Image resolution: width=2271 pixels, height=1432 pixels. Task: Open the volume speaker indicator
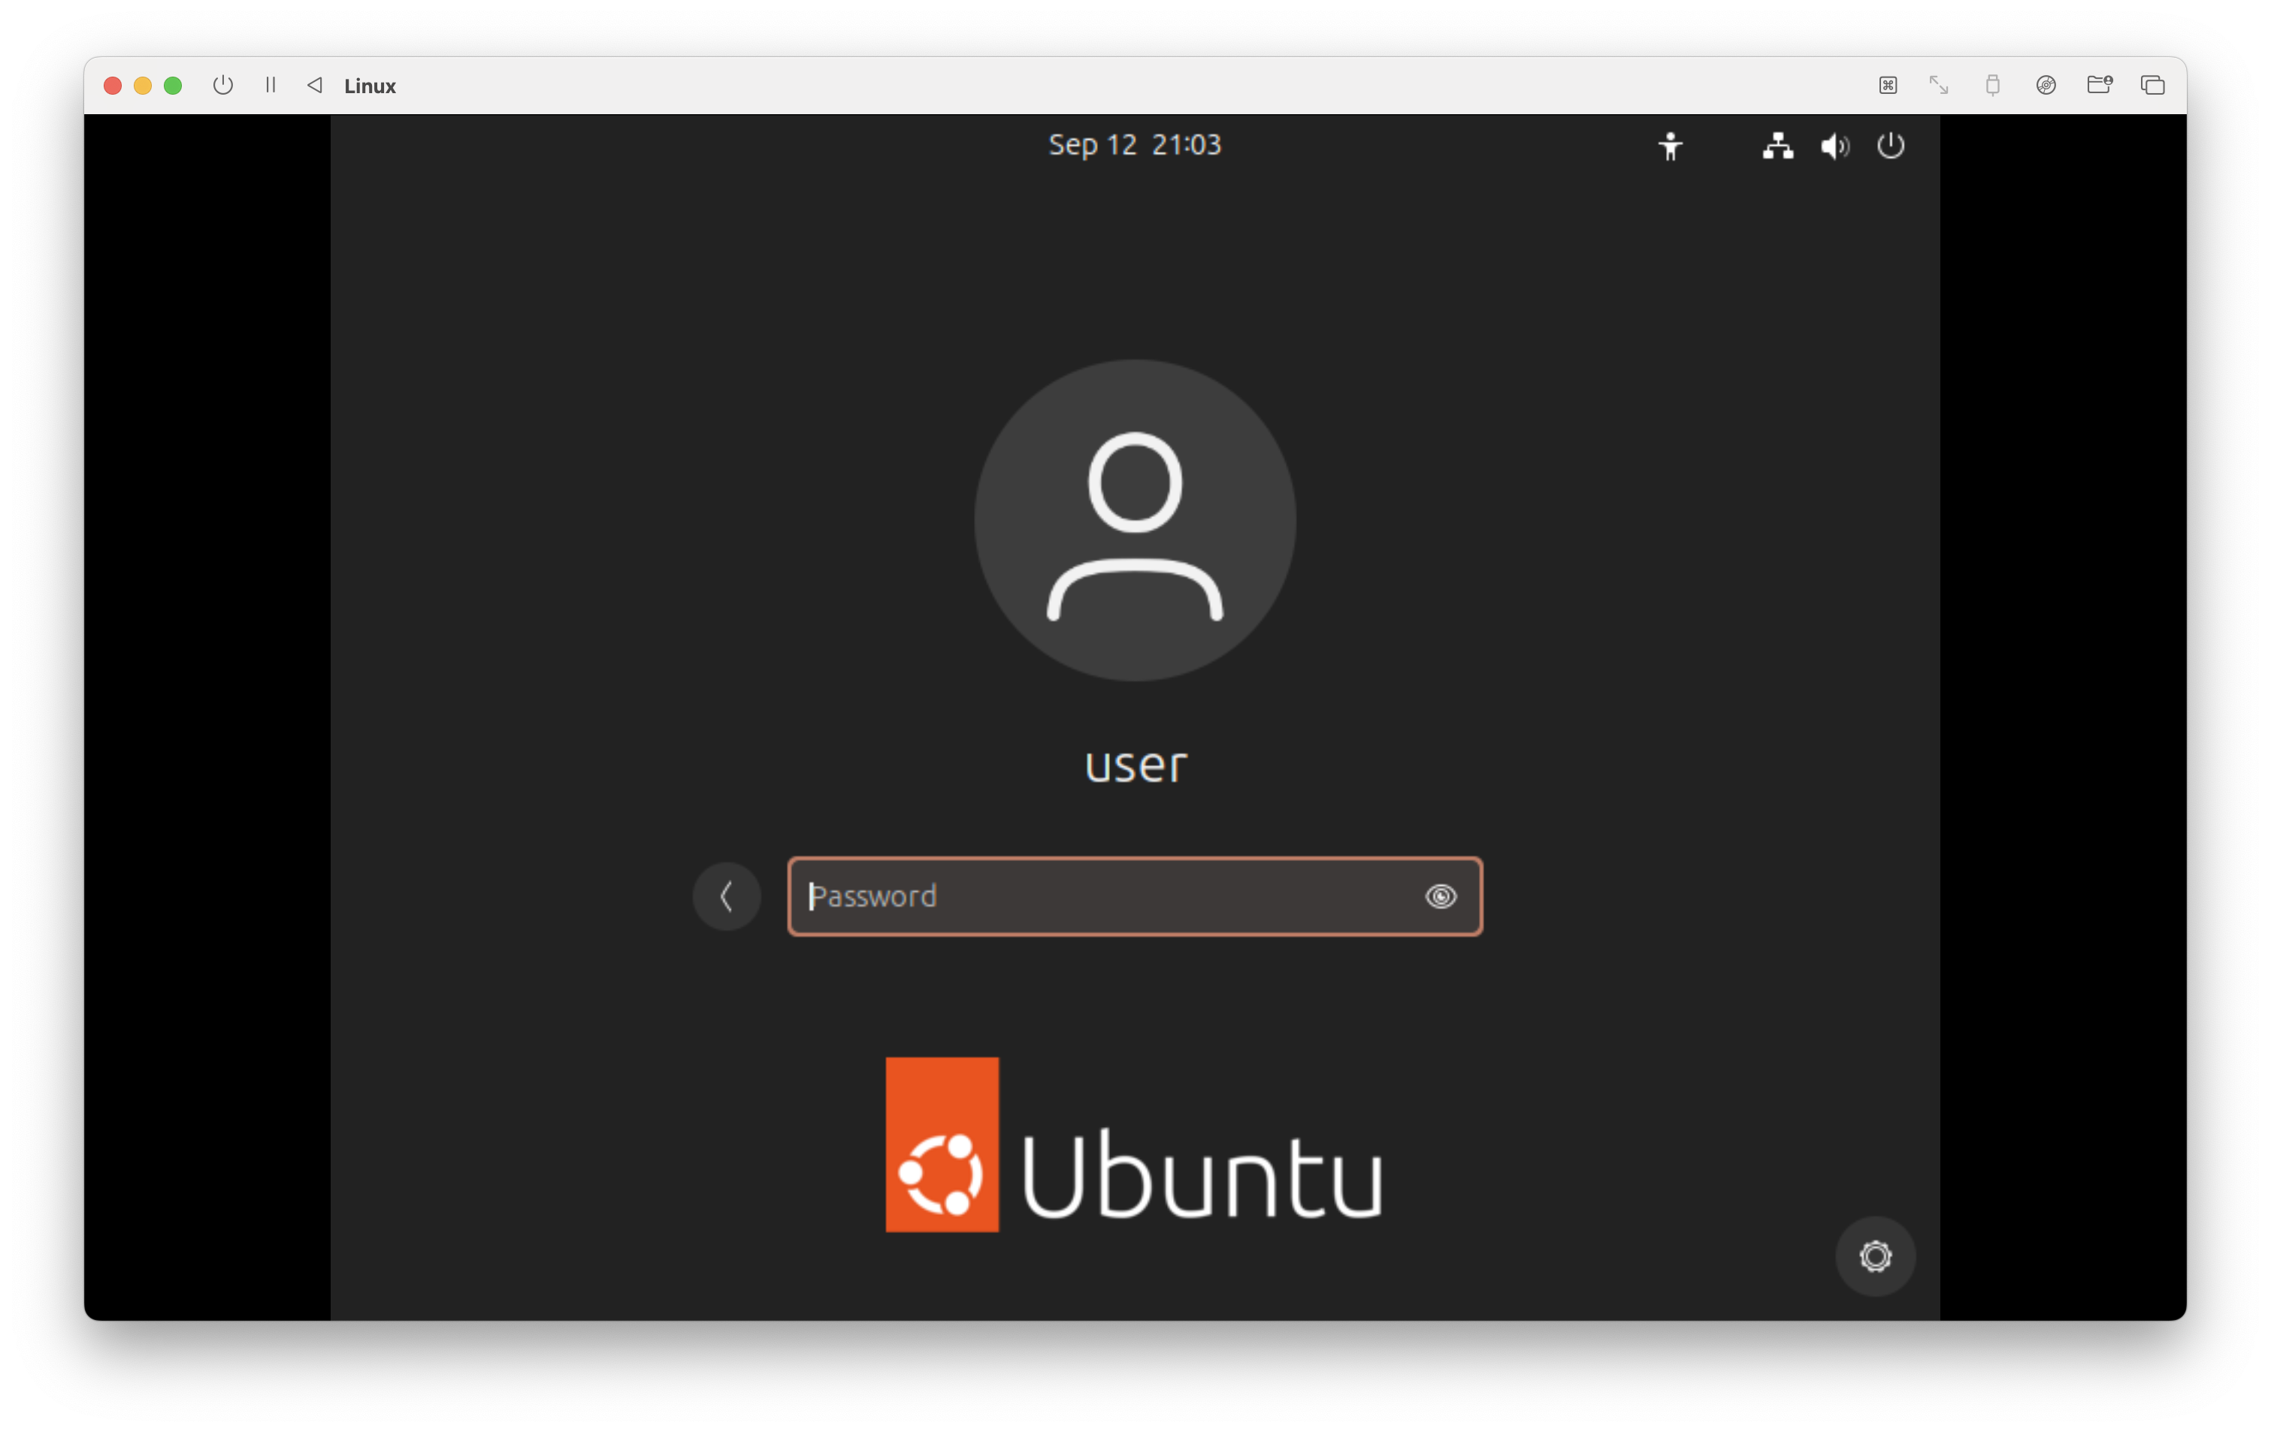[x=1834, y=146]
